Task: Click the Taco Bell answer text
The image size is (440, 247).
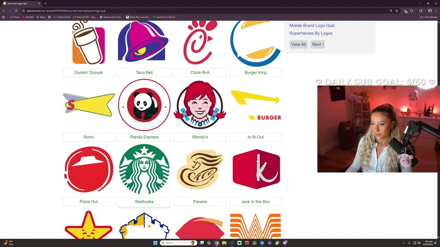Action: tap(144, 72)
